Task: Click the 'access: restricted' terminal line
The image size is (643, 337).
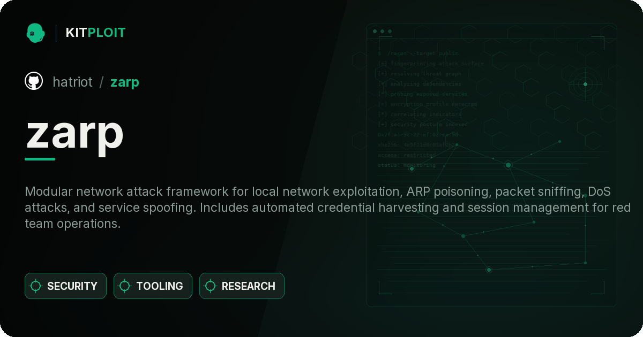Action: (x=407, y=155)
